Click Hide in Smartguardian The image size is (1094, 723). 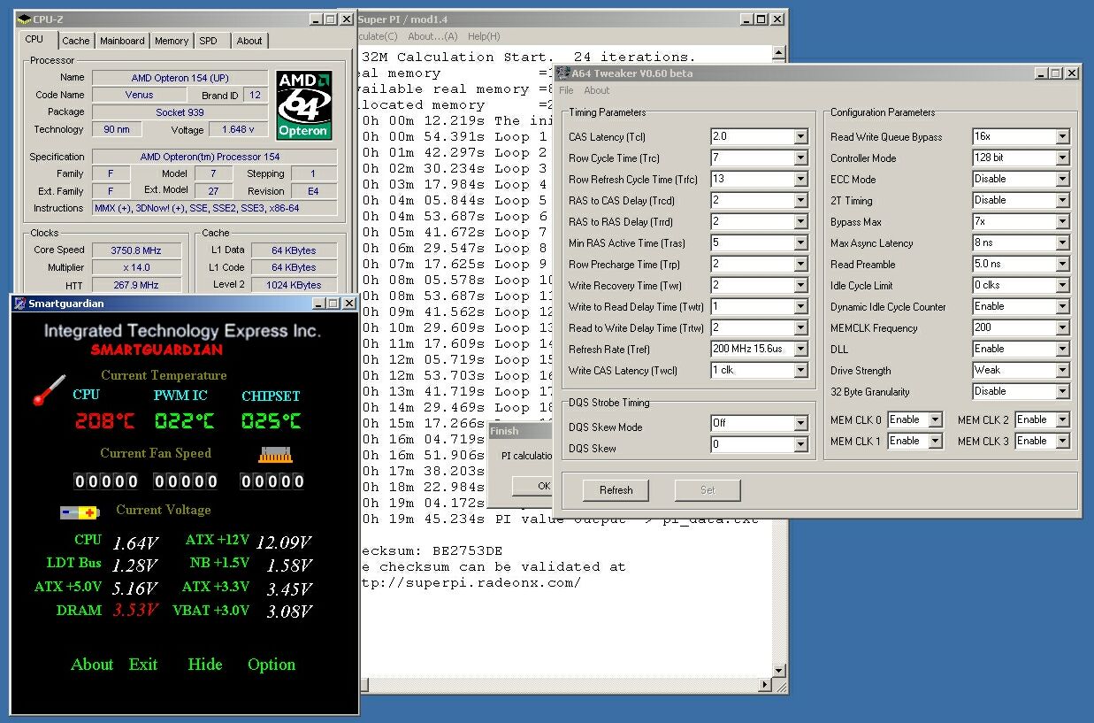tap(205, 665)
